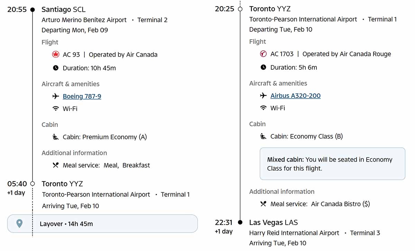Click the Layover 14h 45m banner
Image resolution: width=415 pixels, height=251 pixels.
coord(102,224)
